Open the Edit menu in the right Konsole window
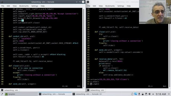 (94, 6)
